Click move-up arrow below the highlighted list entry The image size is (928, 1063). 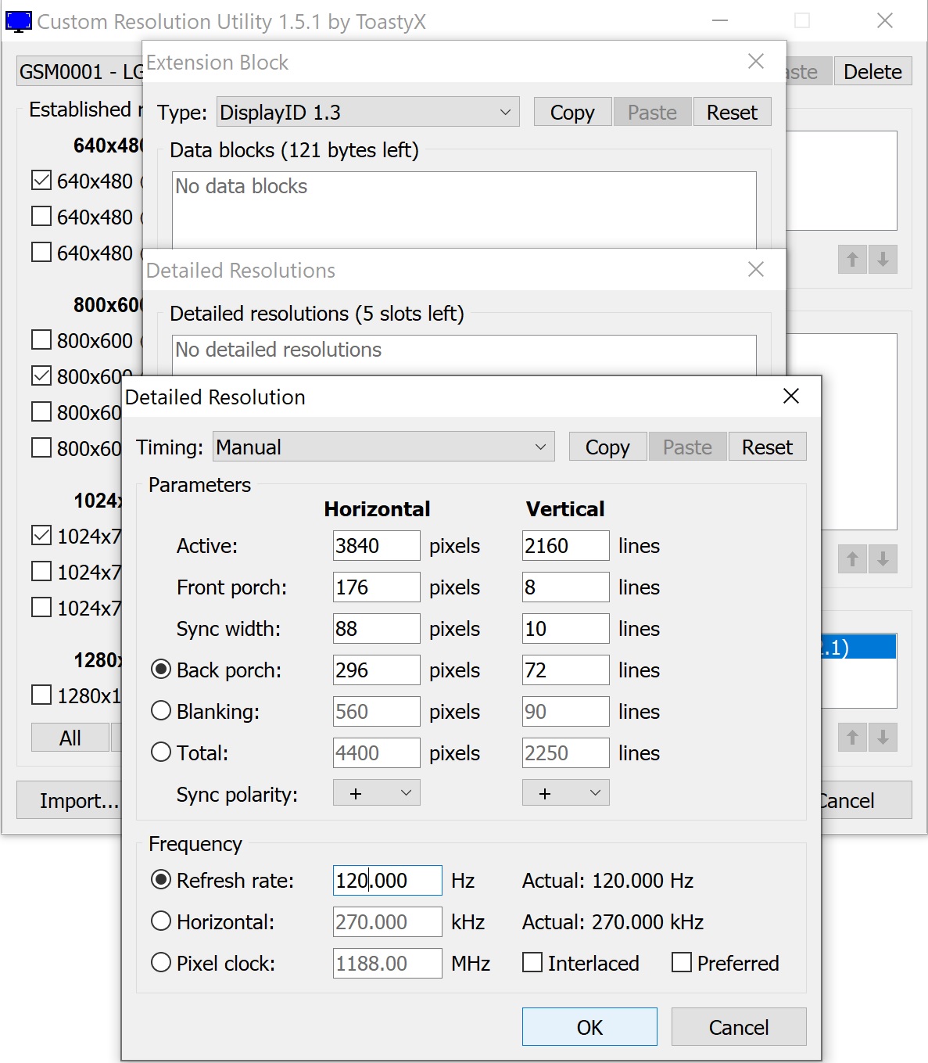coord(852,737)
